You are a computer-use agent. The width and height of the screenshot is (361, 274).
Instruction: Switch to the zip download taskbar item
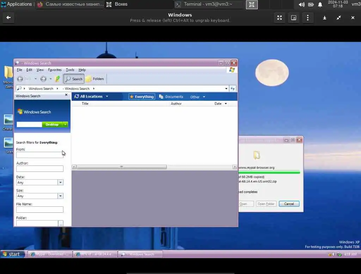coord(95,254)
